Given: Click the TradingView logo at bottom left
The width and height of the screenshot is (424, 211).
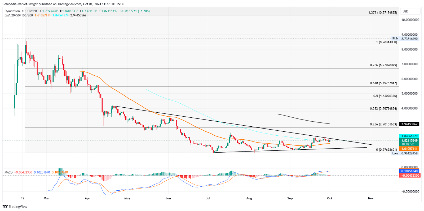Looking at the screenshot, I should point(15,207).
